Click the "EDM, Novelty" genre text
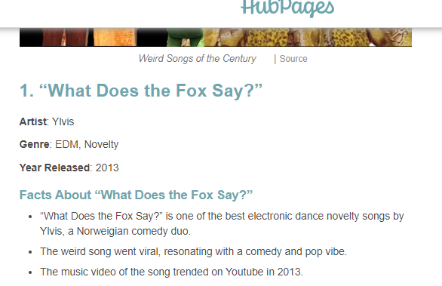The height and width of the screenshot is (286, 442). click(87, 144)
